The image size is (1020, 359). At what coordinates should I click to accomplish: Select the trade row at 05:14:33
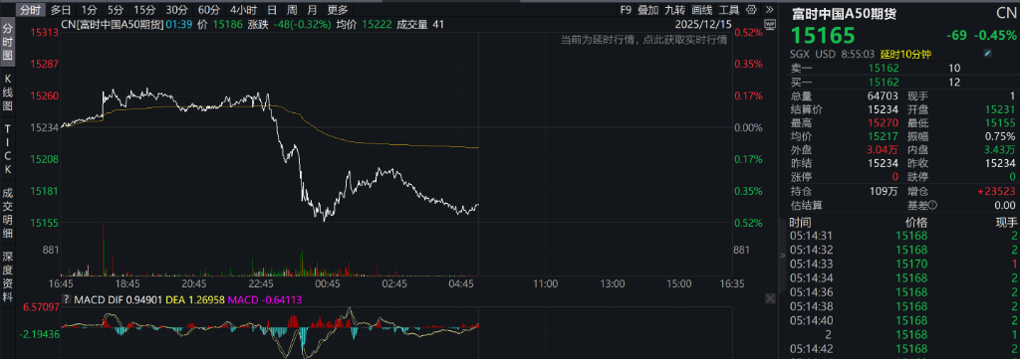click(902, 264)
